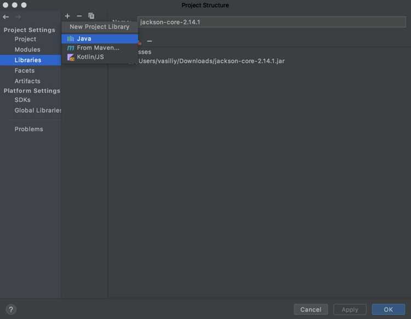Remove the selected classes root with minus

click(x=150, y=41)
